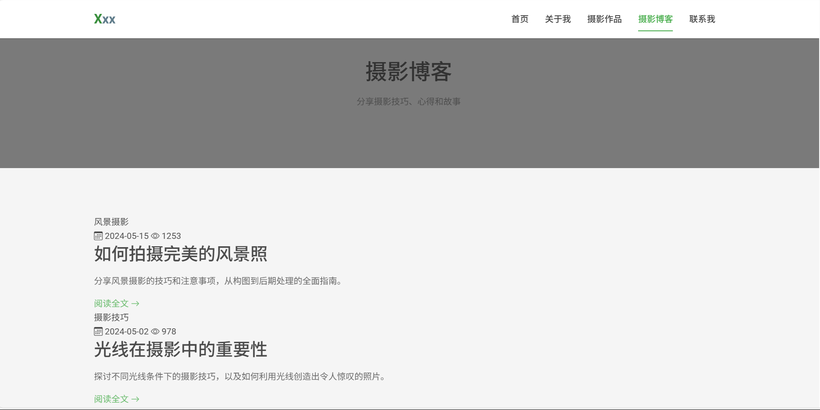
Task: Open the post 光线在摄影中的重要性
Action: point(181,350)
